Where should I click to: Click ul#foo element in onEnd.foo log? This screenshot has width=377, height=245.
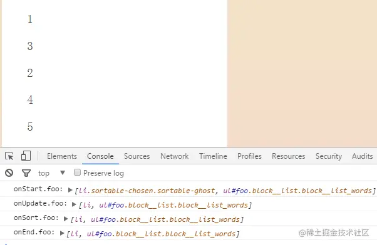[161, 234]
